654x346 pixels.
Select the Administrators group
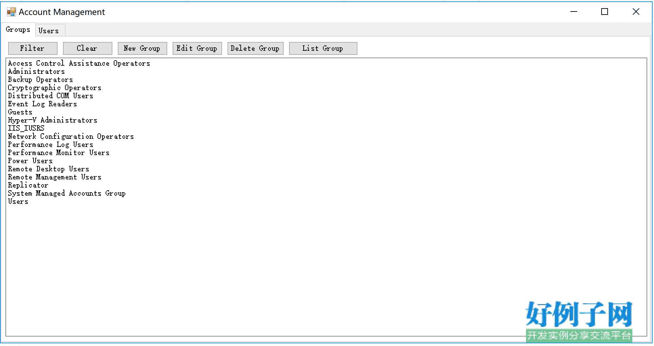point(36,71)
